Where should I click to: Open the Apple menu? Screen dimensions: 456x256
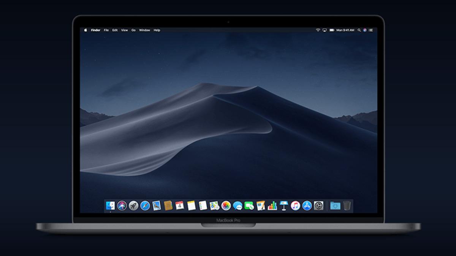click(x=85, y=30)
